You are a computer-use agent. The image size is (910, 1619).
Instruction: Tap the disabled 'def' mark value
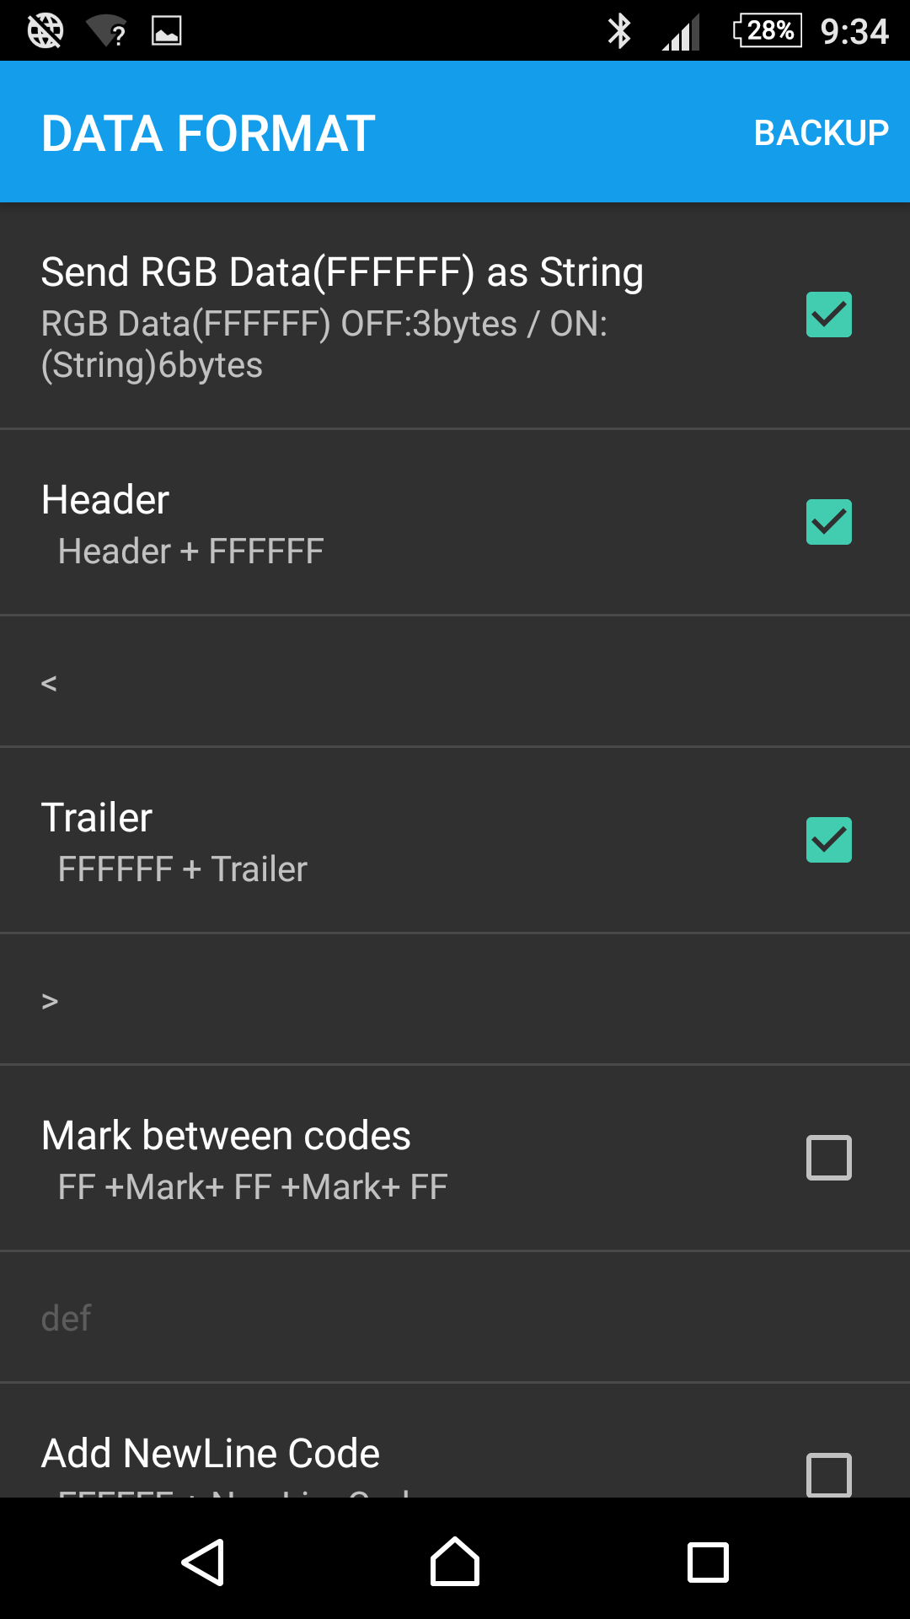(455, 1318)
